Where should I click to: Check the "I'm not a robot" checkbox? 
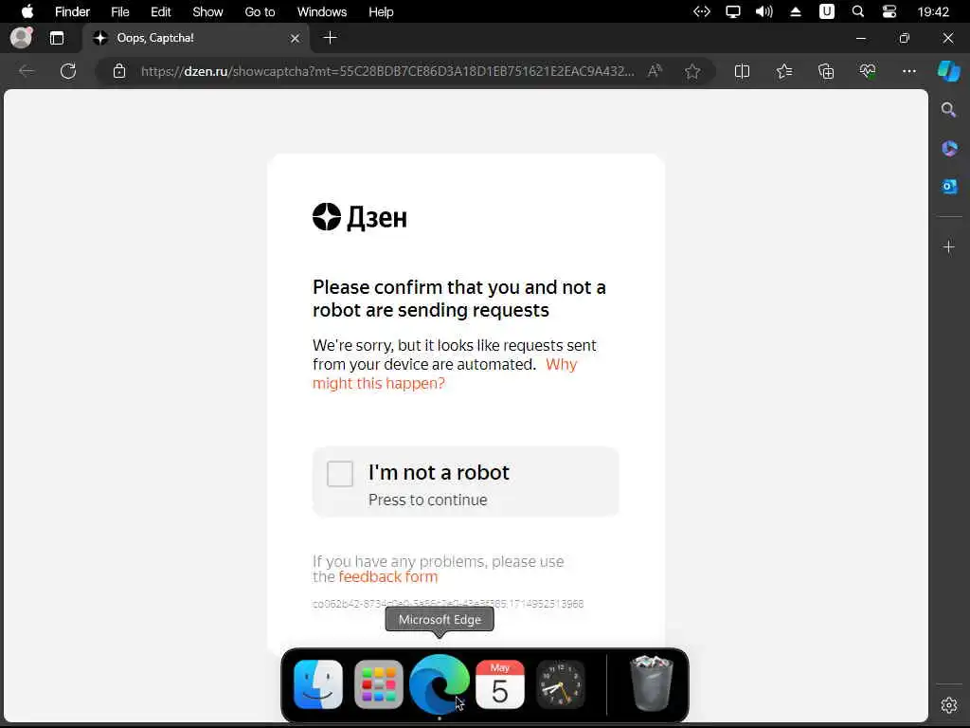[x=340, y=474]
